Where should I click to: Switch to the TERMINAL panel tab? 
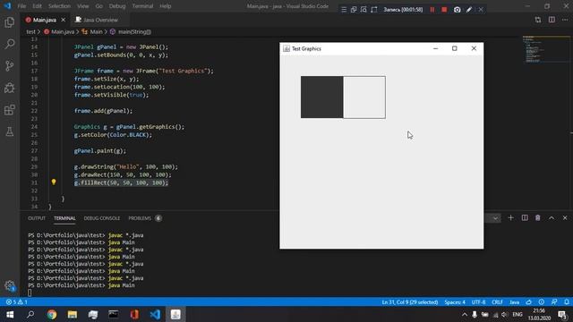click(64, 218)
